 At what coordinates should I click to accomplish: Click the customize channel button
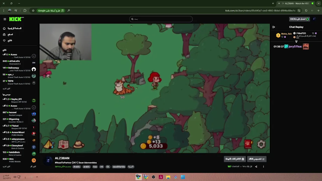pos(257,159)
